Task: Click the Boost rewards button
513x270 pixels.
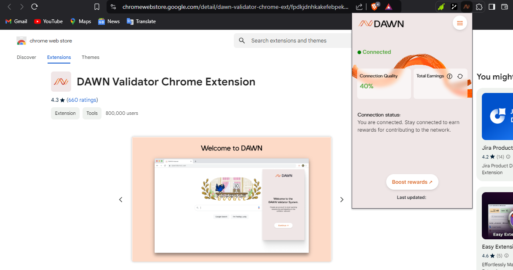Action: click(412, 182)
